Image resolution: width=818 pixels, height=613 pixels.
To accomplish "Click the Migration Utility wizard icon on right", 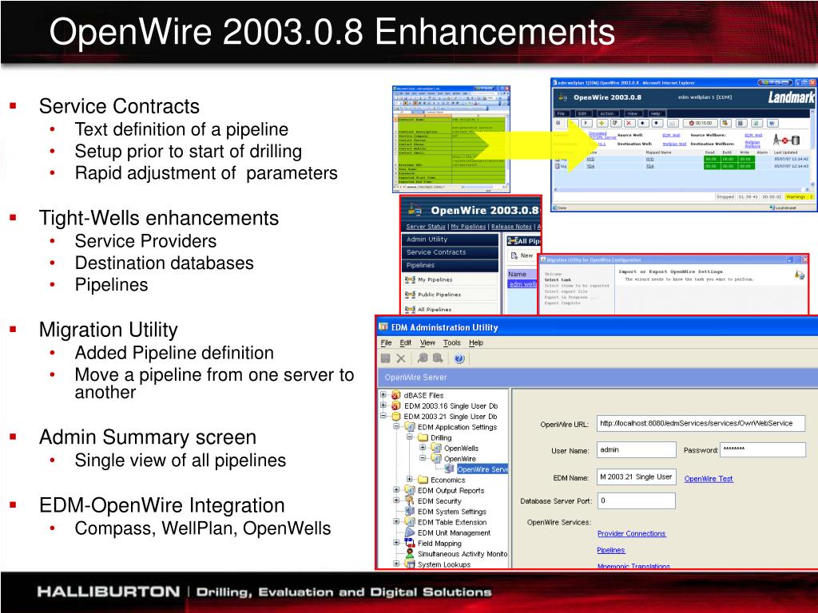I will click(799, 275).
